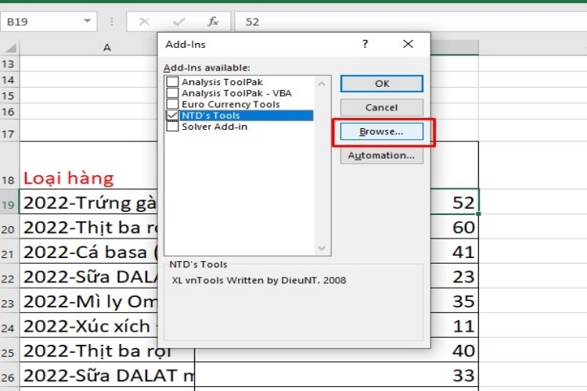
Task: Select Analysis ToolPak list entry
Action: click(x=222, y=82)
